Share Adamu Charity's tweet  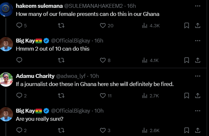[x=197, y=95]
